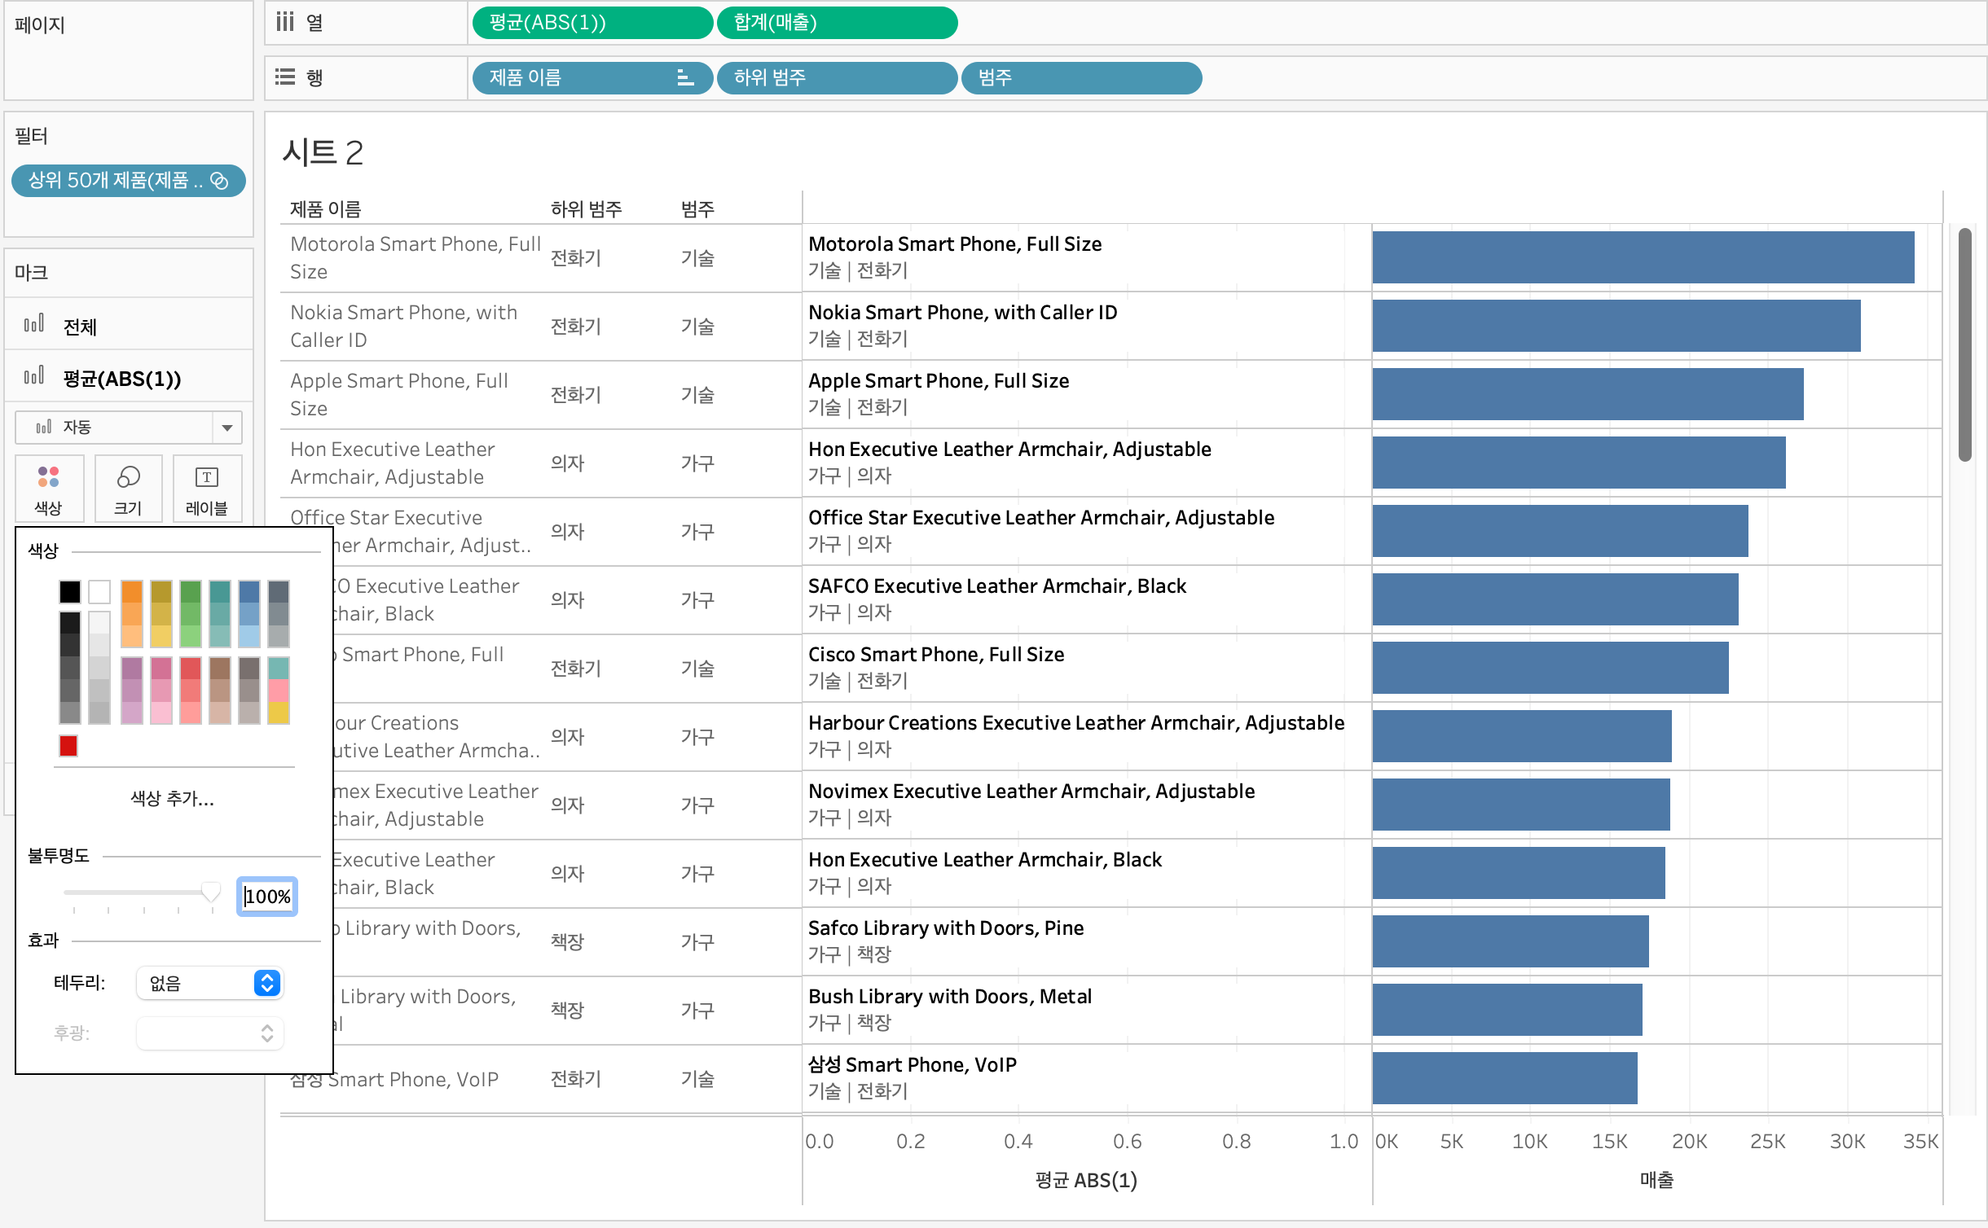Click the bar chart icon next to 전체
Image resolution: width=1988 pixels, height=1228 pixels.
pyautogui.click(x=34, y=325)
